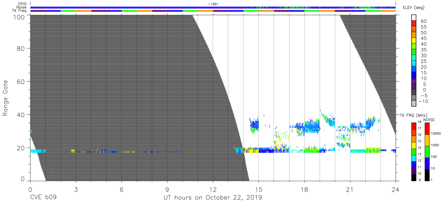Click the '12' tick on UT hours axis

(213, 189)
